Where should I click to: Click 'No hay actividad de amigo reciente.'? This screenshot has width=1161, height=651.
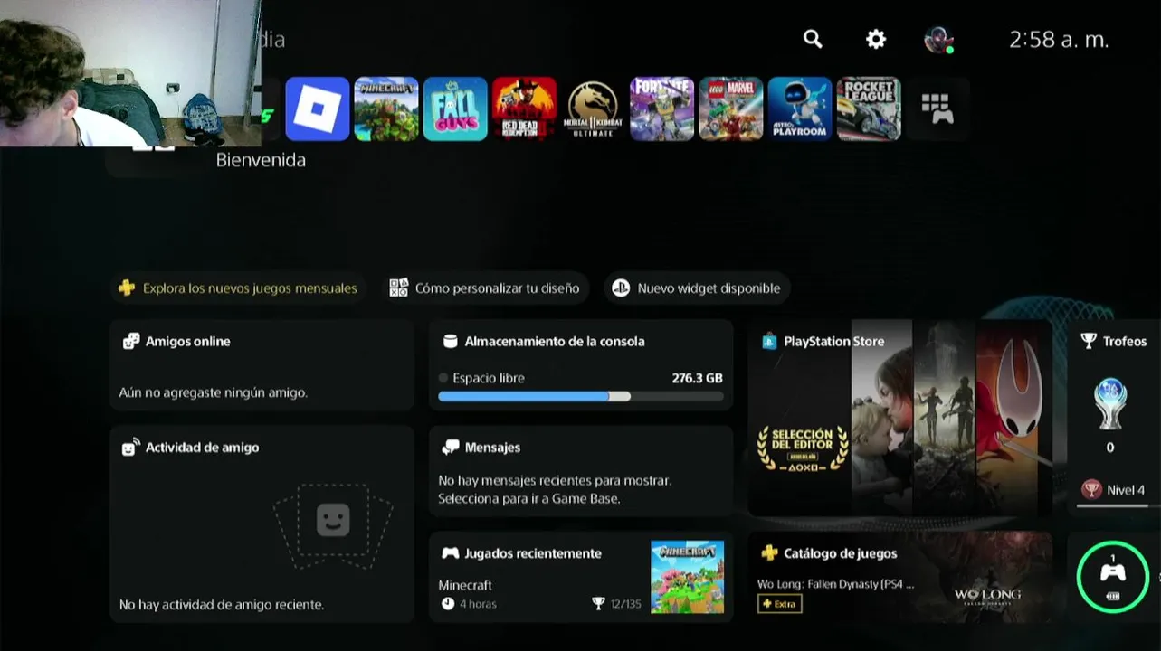tap(222, 604)
